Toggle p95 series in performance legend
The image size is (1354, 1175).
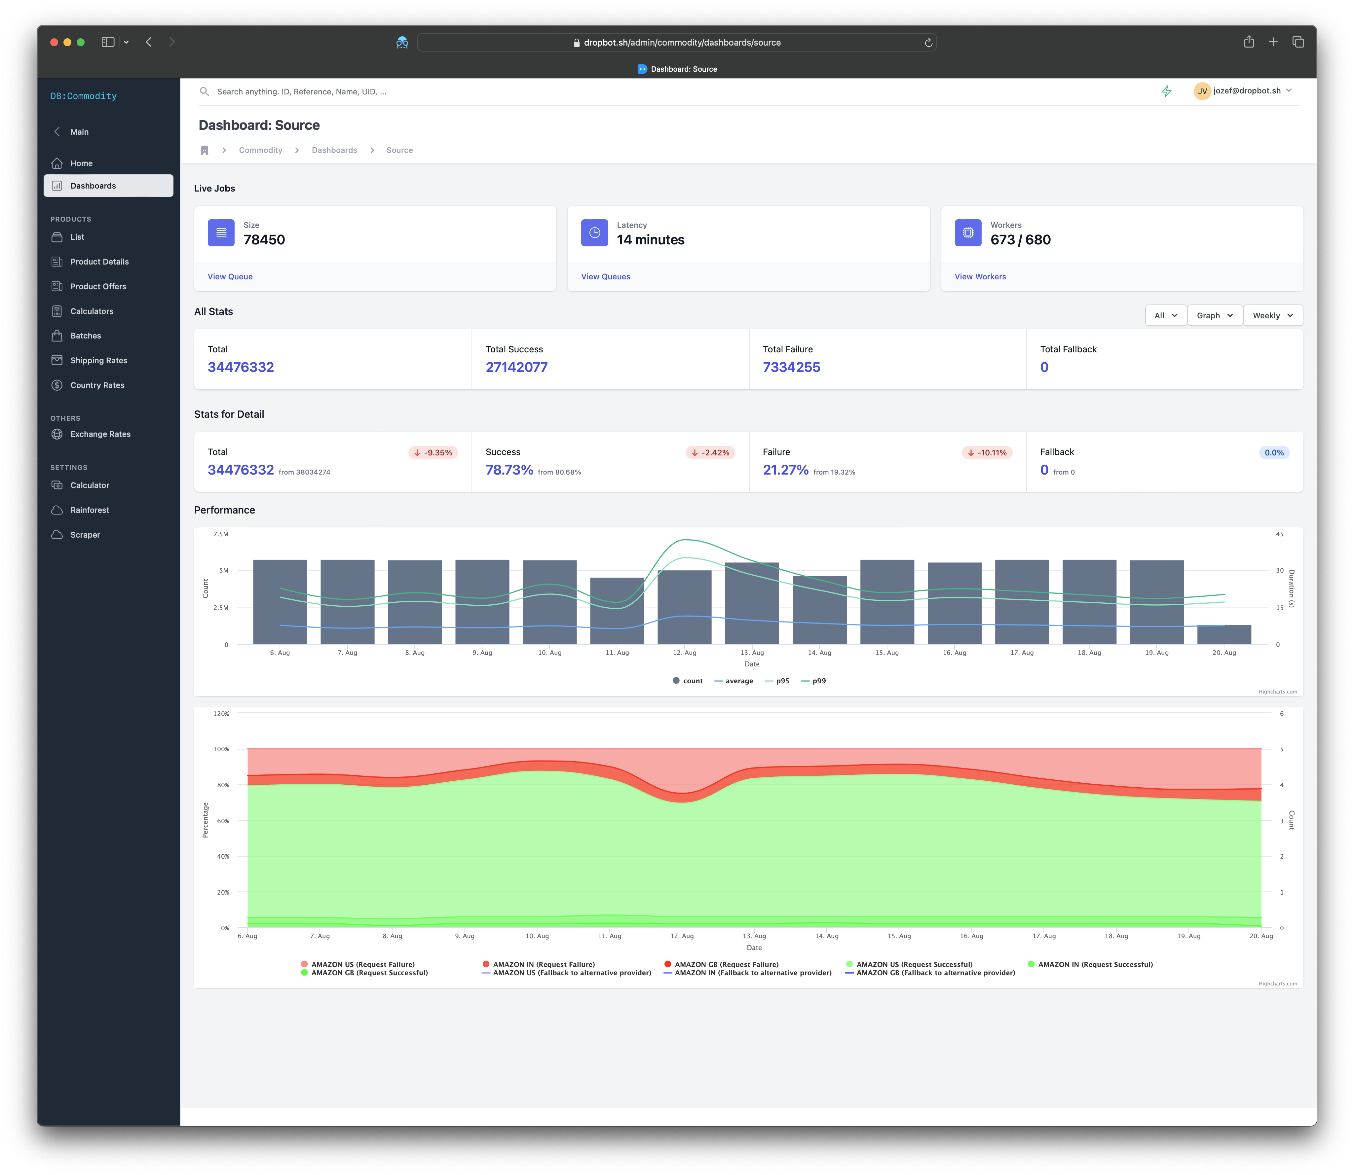[x=777, y=681]
